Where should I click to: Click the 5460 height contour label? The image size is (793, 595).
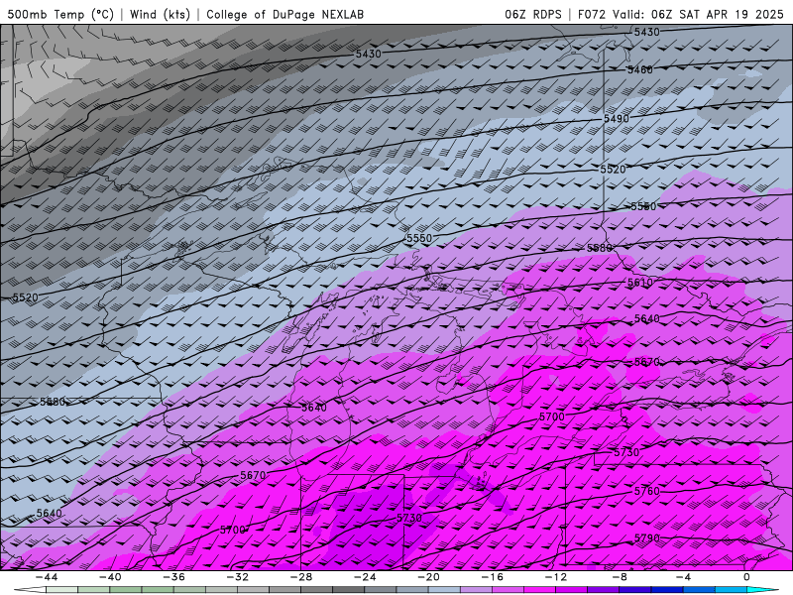pos(639,69)
